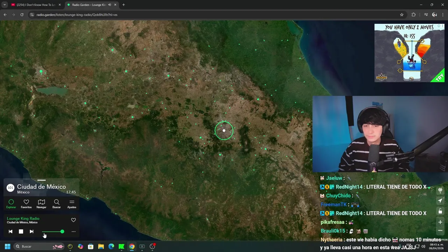Zoom out on the map
The width and height of the screenshot is (448, 252).
click(x=440, y=230)
